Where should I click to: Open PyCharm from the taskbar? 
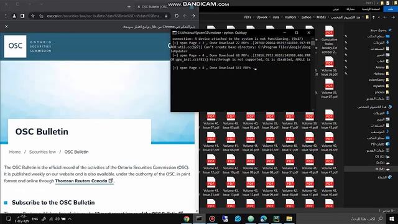click(x=276, y=218)
